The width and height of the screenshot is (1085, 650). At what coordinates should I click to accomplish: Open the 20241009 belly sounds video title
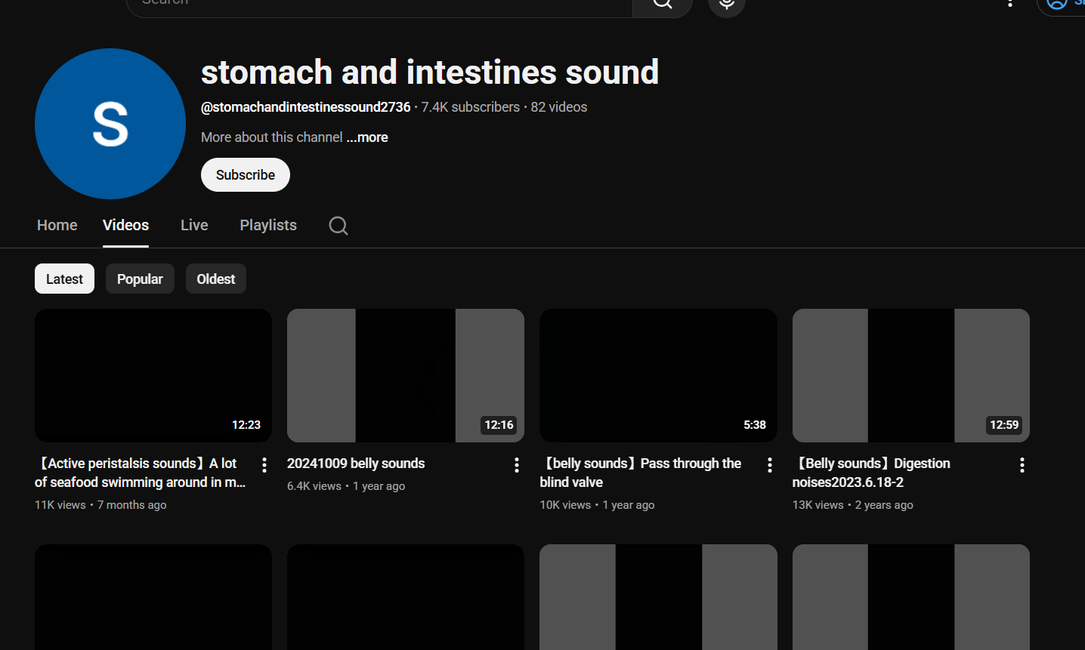pos(356,464)
